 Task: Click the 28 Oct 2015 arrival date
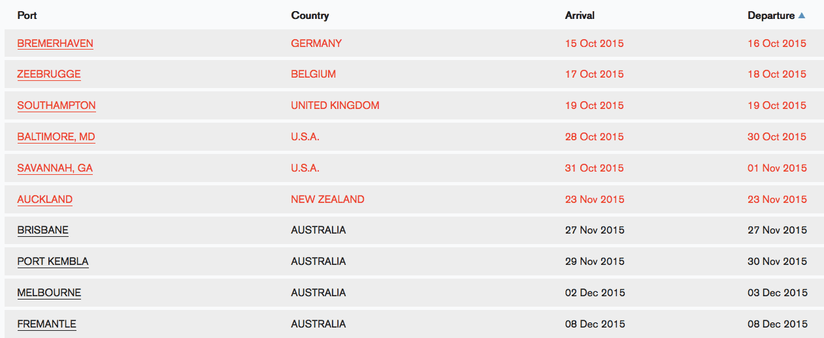click(x=595, y=137)
